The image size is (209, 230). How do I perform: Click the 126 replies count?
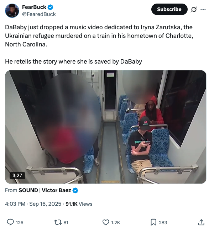20,222
